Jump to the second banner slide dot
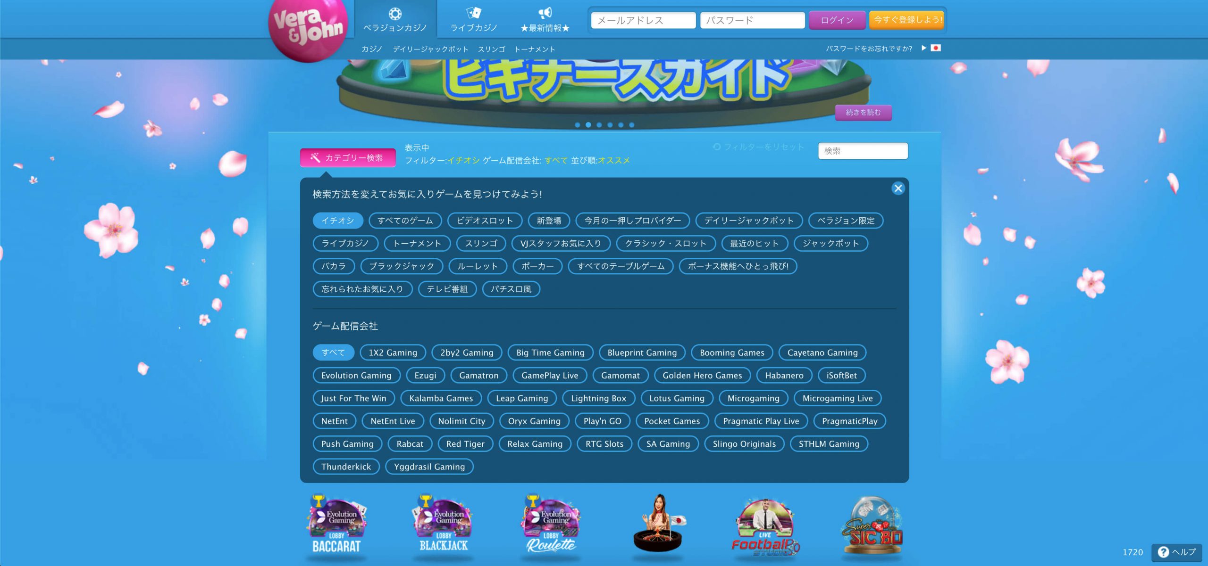The width and height of the screenshot is (1208, 566). pyautogui.click(x=588, y=125)
